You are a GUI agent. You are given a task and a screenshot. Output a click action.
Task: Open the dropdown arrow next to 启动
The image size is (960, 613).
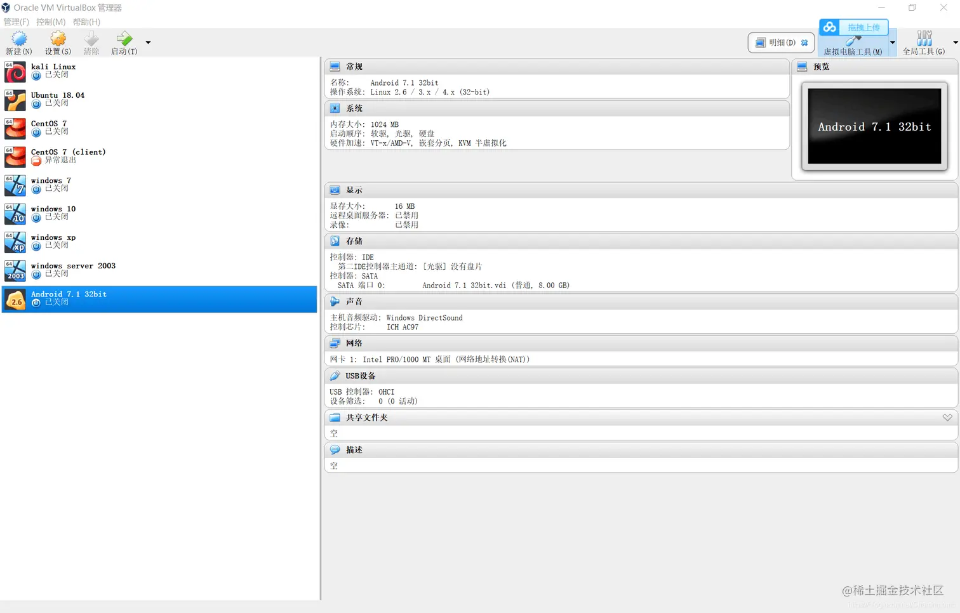[148, 43]
